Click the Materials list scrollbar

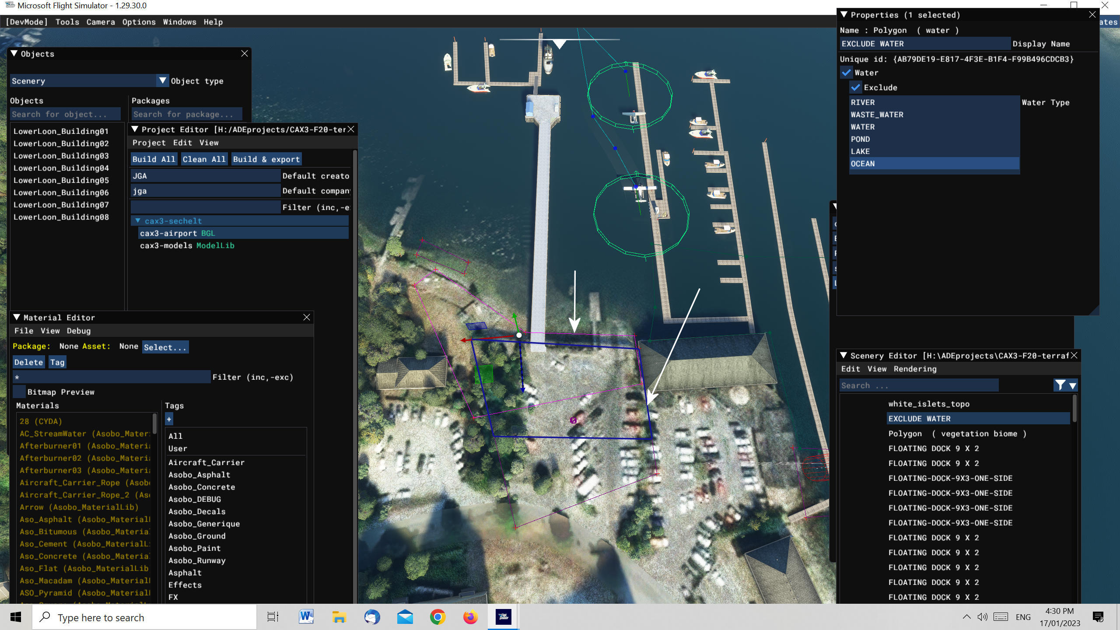coord(154,423)
